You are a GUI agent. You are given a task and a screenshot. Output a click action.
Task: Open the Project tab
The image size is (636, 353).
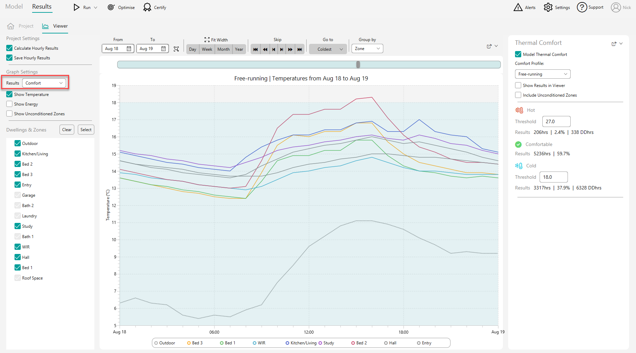(21, 26)
